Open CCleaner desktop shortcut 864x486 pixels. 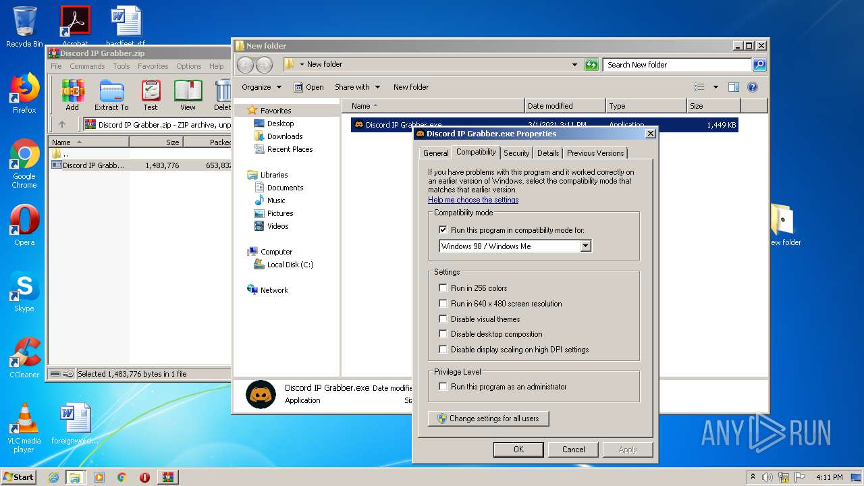tap(24, 358)
